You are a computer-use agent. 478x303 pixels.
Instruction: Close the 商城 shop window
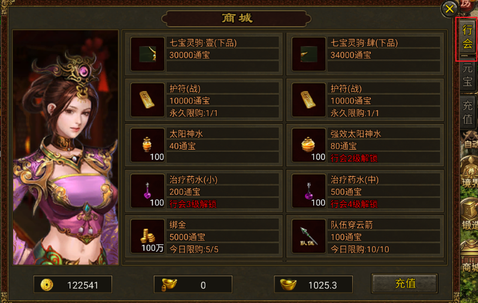point(449,8)
